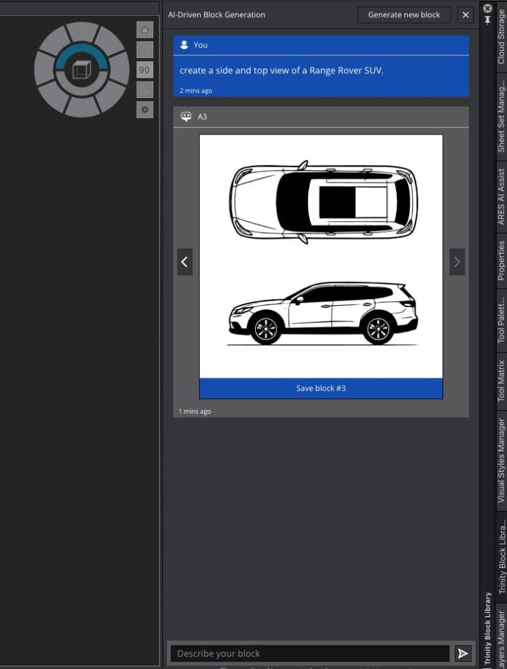Click the bottom segment of the navigation wheel
Viewport: 507px width, 669px height.
[x=82, y=107]
